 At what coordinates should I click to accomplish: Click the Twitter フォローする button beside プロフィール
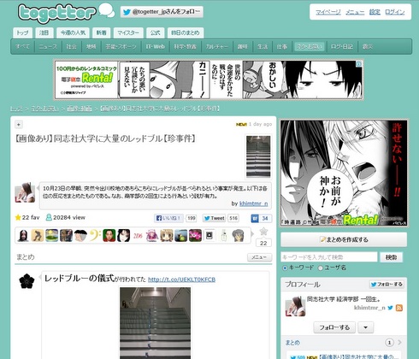387,285
